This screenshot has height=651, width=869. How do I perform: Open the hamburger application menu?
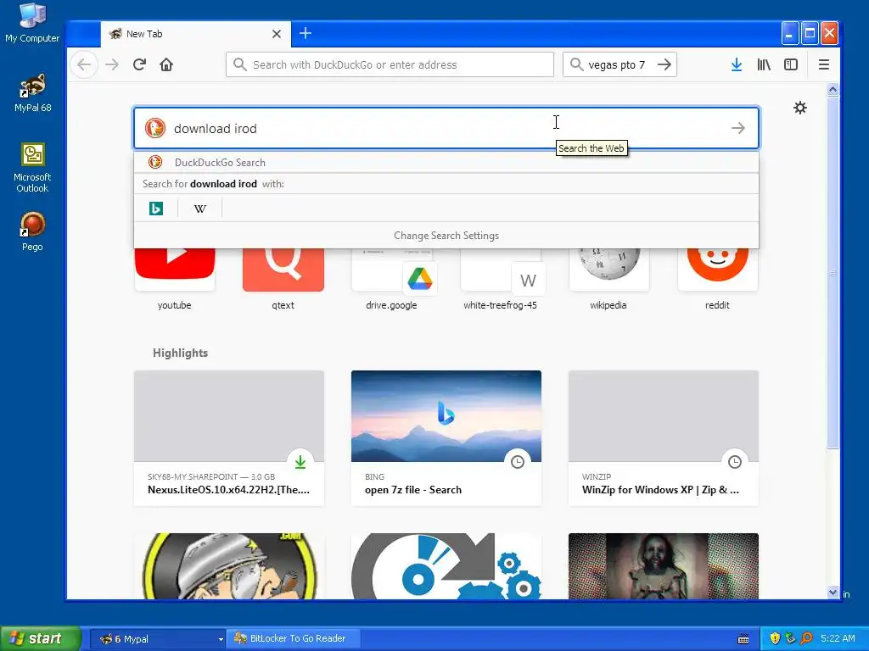tap(824, 64)
